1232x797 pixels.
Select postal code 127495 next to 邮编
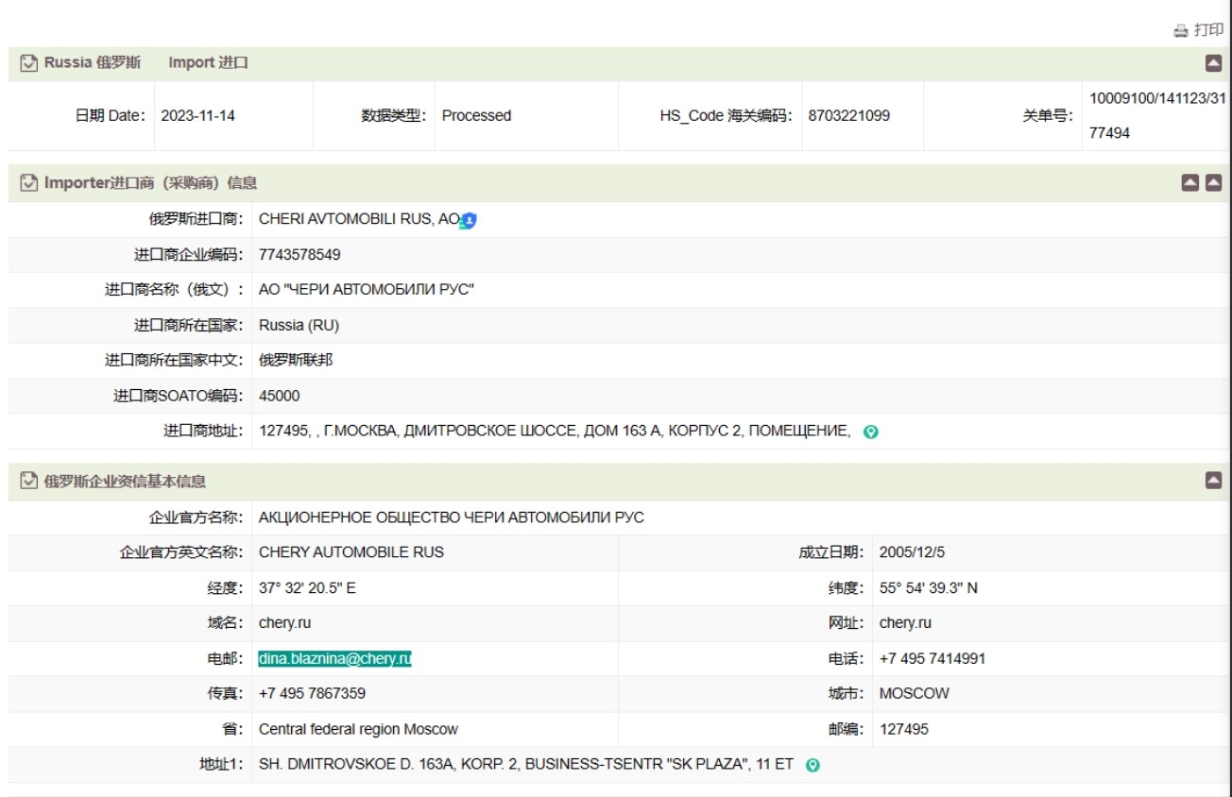(904, 730)
